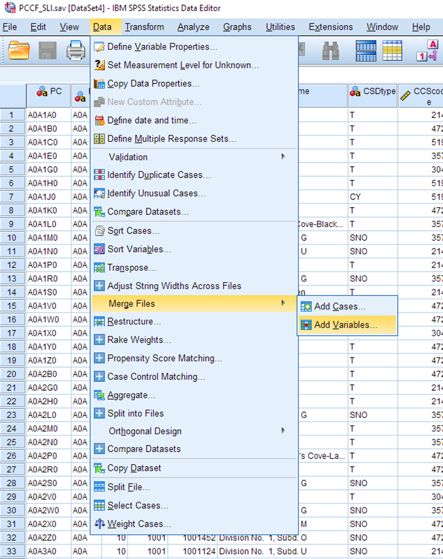Click the Copy Data Properties icon

100,83
